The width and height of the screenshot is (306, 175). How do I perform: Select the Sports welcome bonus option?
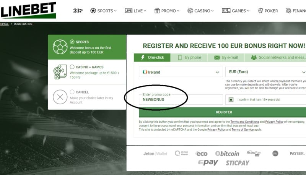click(x=72, y=42)
